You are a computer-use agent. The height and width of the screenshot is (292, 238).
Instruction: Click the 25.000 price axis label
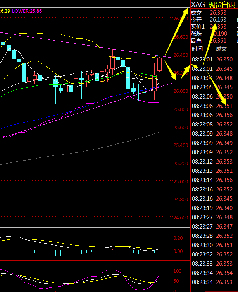point(181,181)
